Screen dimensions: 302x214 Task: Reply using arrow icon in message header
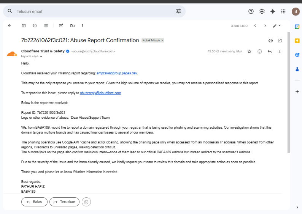click(270, 52)
